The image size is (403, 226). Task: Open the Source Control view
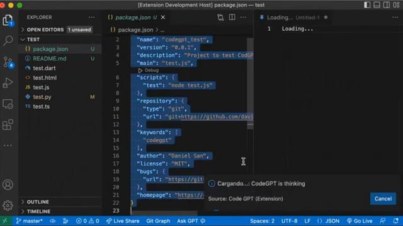[x=8, y=62]
